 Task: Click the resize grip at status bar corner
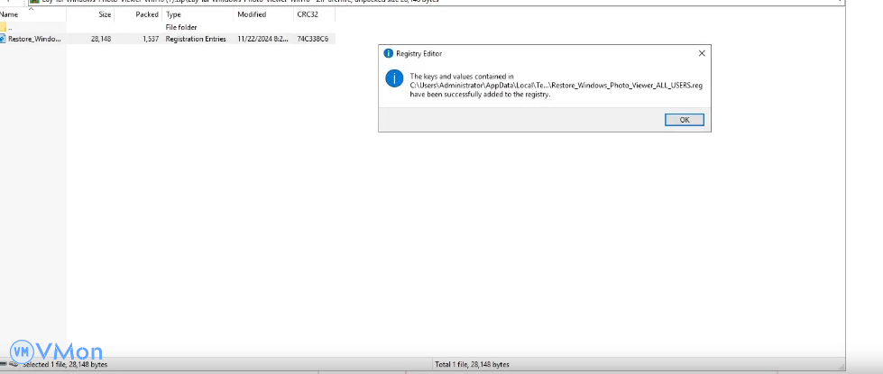pyautogui.click(x=841, y=368)
